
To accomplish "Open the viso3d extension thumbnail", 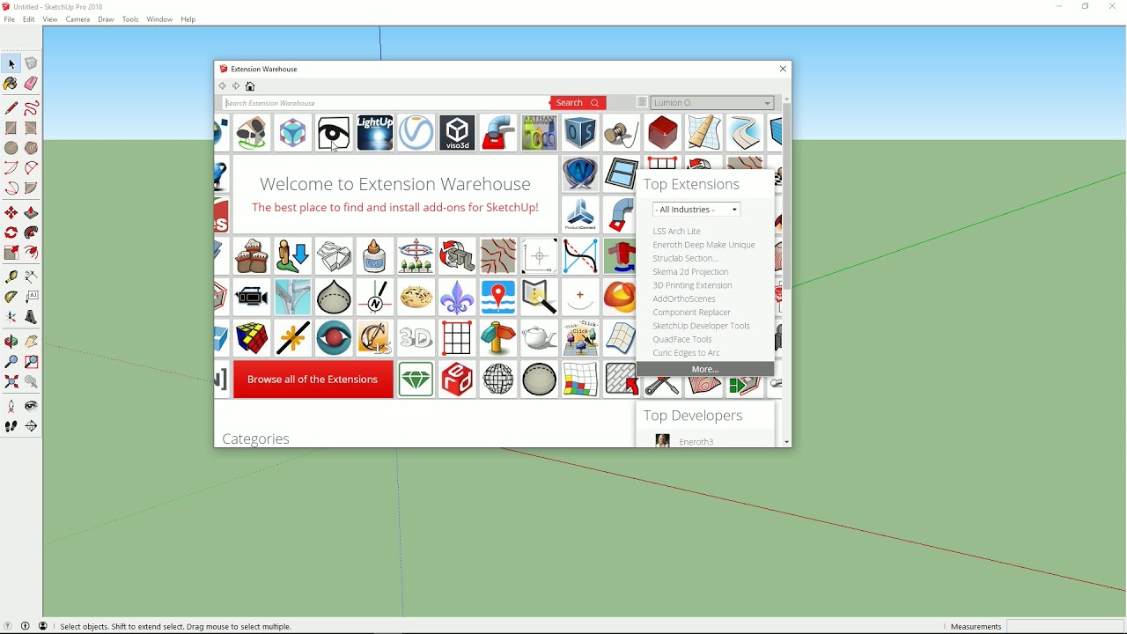I will [457, 133].
